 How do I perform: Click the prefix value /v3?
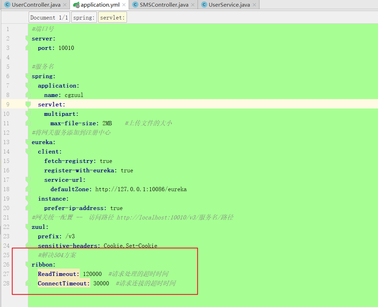(x=70, y=236)
